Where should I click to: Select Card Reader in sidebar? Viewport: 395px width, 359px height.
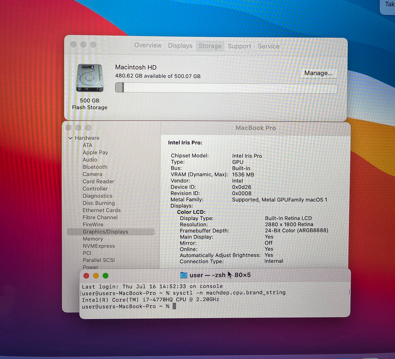pos(98,182)
